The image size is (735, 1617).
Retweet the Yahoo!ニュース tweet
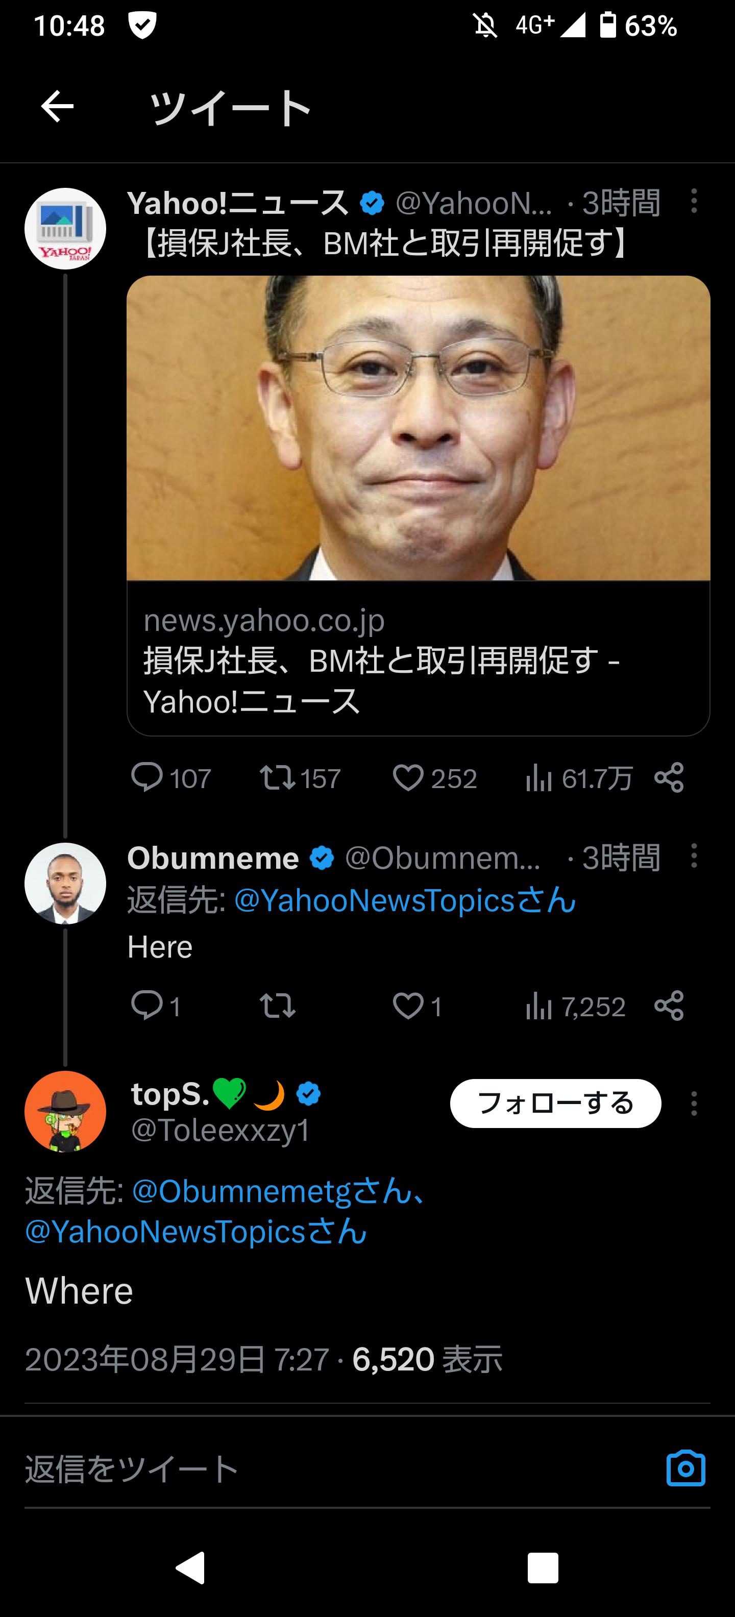tap(278, 778)
